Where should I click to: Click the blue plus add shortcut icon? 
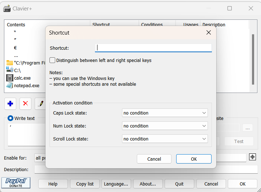(10, 104)
